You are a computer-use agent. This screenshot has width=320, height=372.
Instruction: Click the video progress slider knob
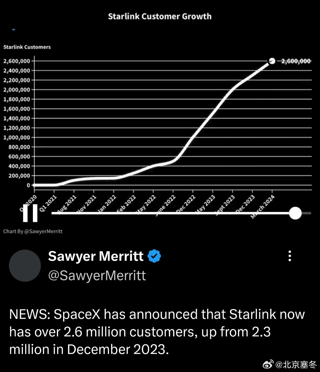295,213
